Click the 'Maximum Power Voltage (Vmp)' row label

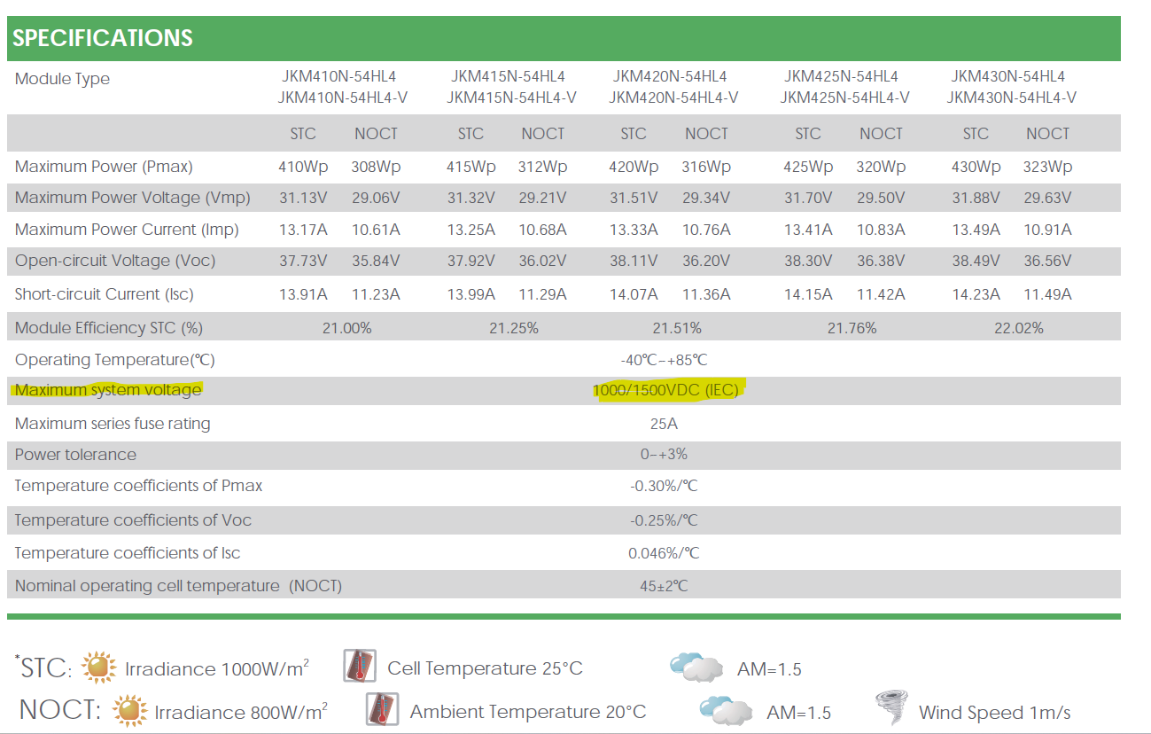(133, 198)
